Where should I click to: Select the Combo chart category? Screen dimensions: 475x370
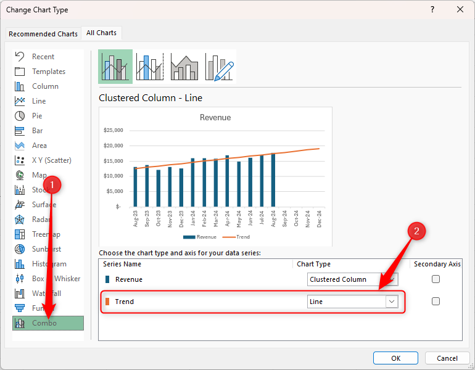48,323
